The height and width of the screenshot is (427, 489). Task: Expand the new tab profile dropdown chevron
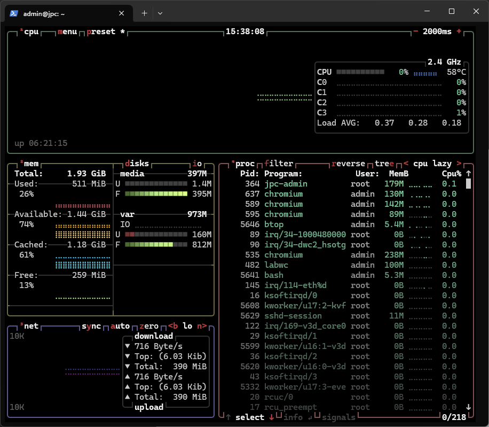(160, 13)
